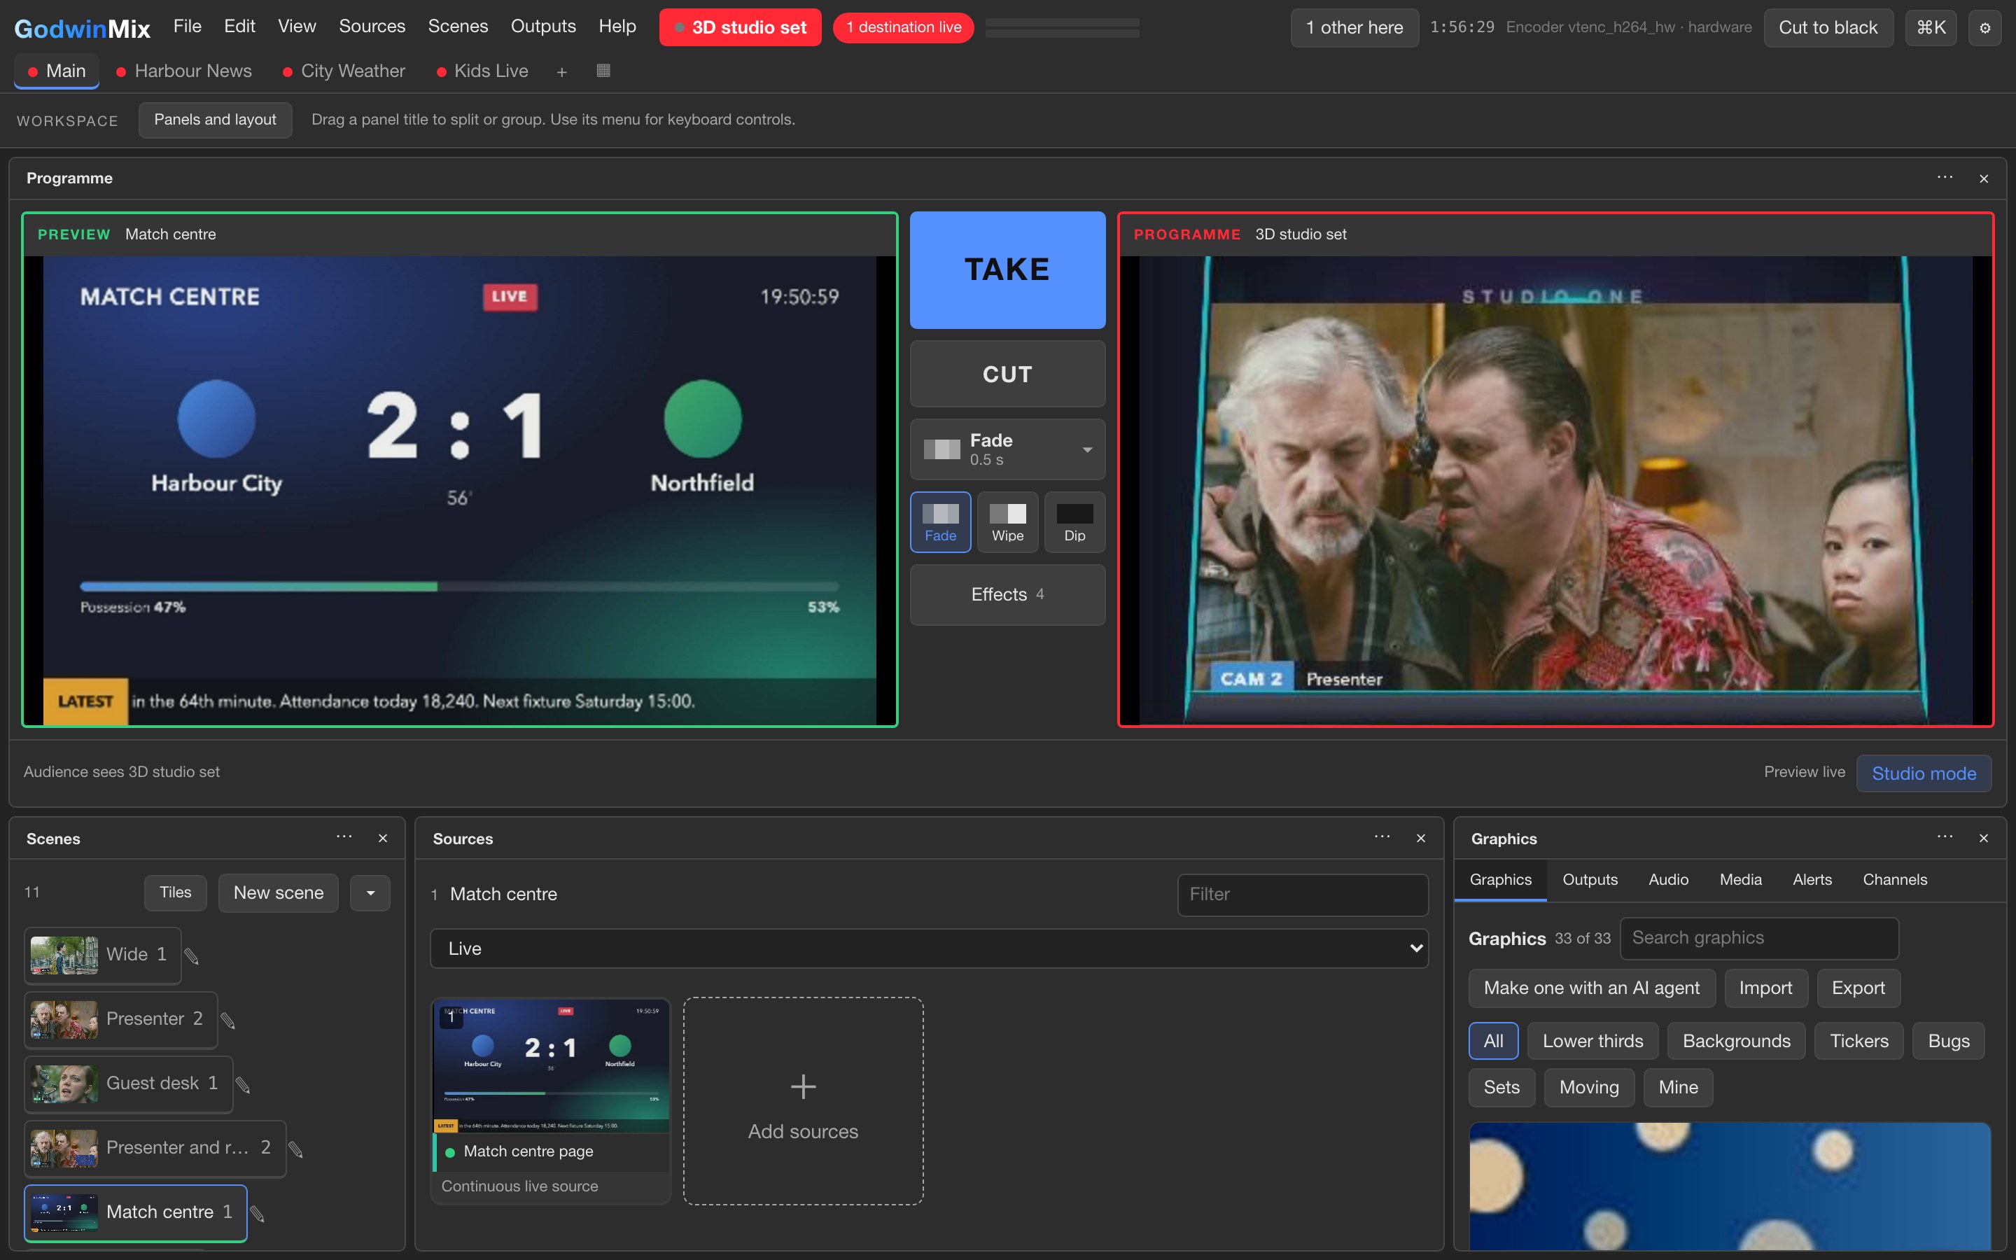Select the Dip transition tile
This screenshot has height=1260, width=2016.
click(1074, 522)
